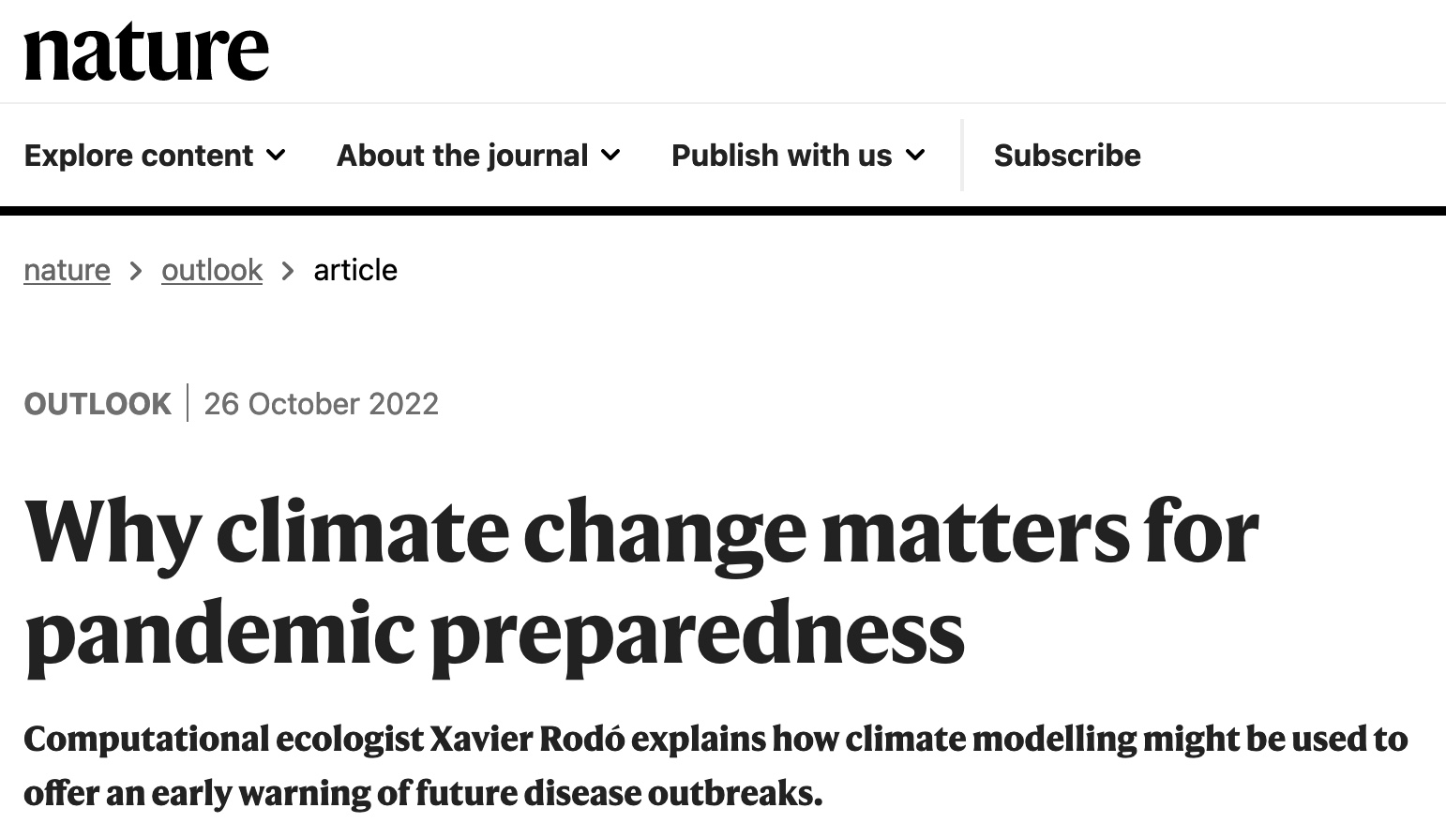Click the vertical divider left of Subscribe

point(962,155)
